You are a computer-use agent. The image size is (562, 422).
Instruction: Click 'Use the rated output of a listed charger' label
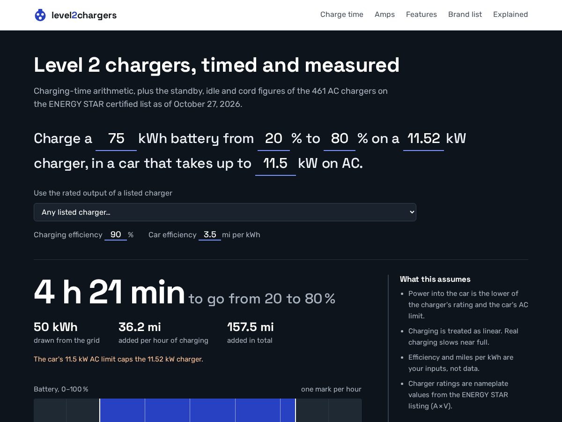coord(103,193)
